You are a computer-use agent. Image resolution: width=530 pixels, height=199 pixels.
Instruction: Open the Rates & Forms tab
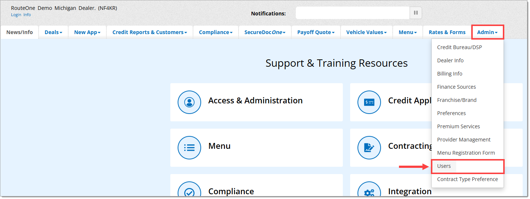447,32
